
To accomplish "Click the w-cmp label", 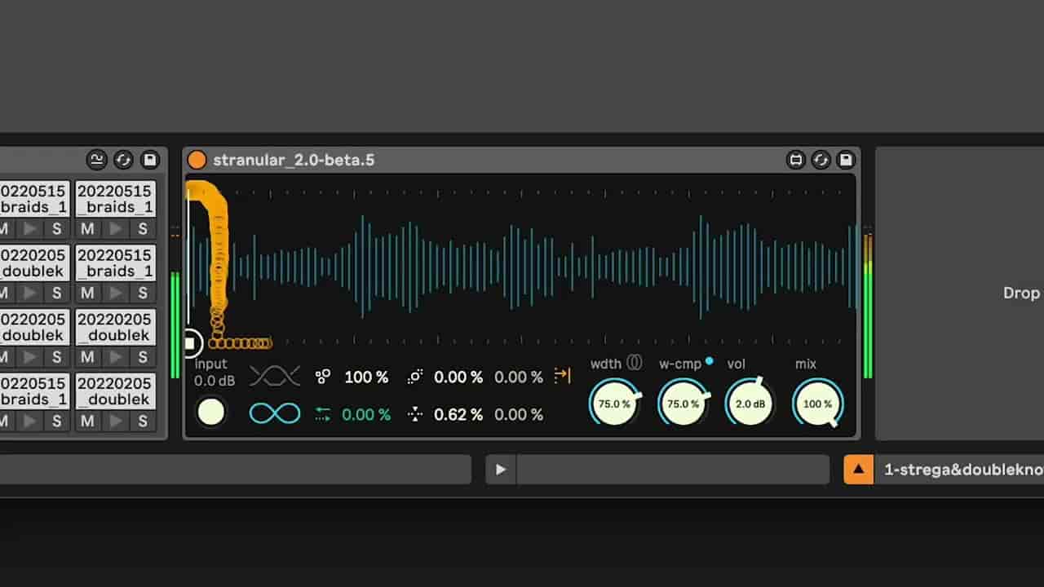I will (x=680, y=364).
